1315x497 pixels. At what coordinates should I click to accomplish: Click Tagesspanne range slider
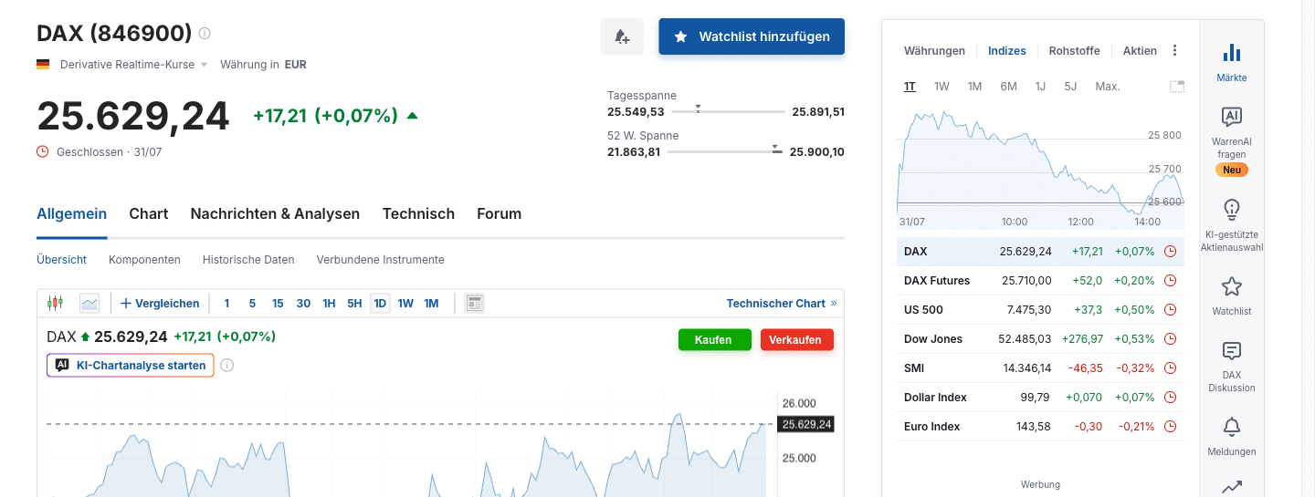click(x=728, y=111)
